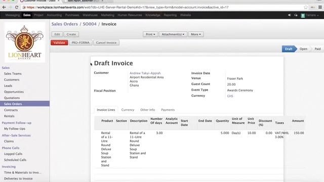
Task: Open Quotations in sidebar
Action: (12, 98)
